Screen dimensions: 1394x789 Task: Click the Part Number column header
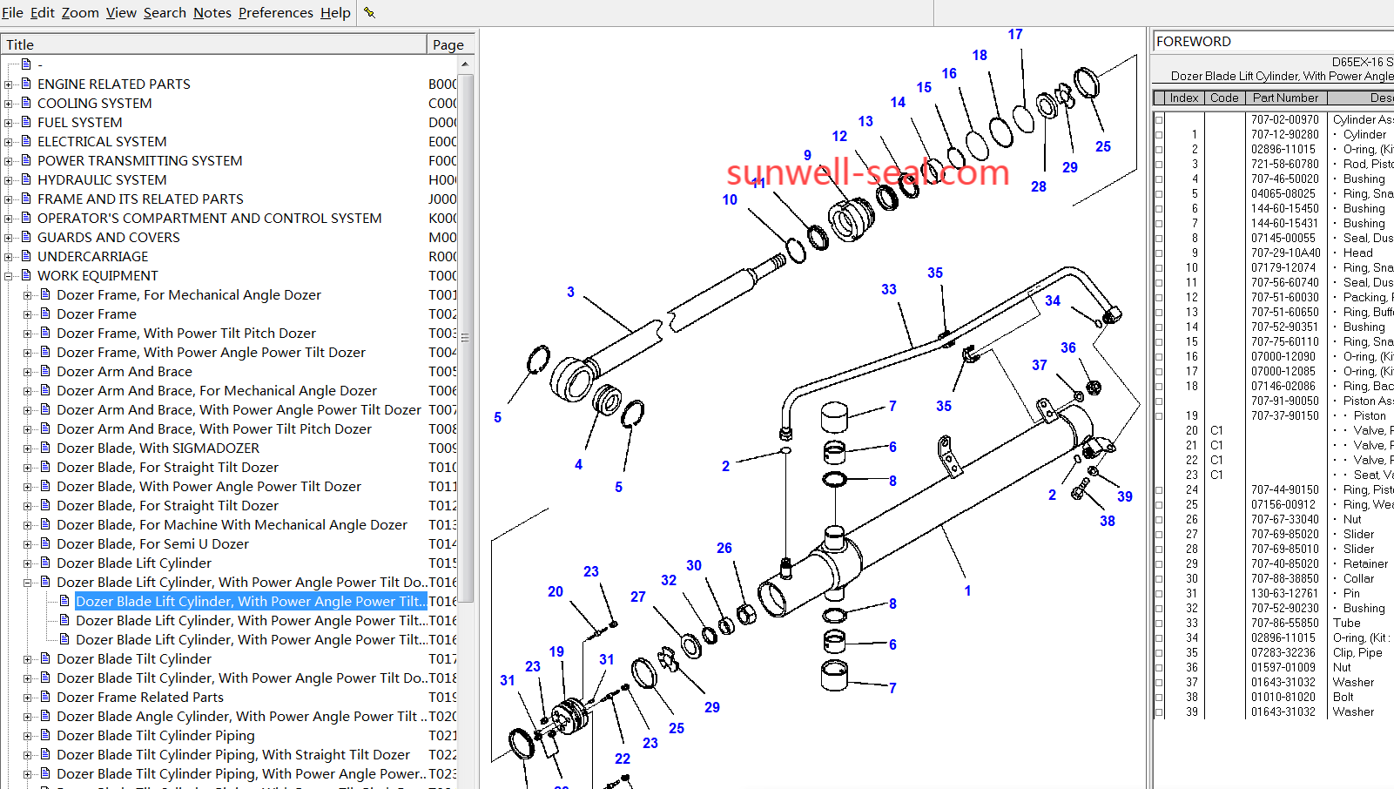[1285, 98]
